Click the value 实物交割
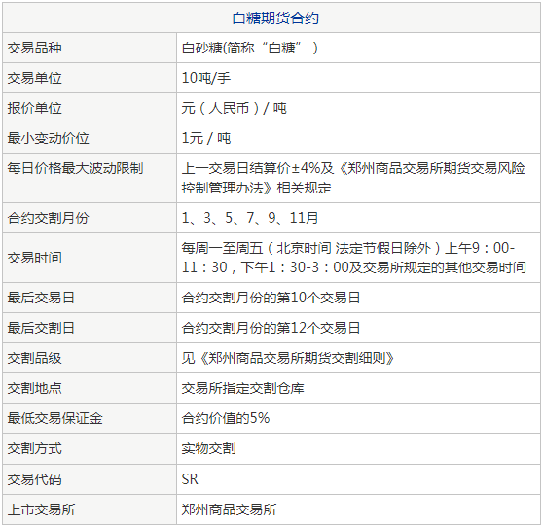Screen dimensions: 543x527 point(209,448)
